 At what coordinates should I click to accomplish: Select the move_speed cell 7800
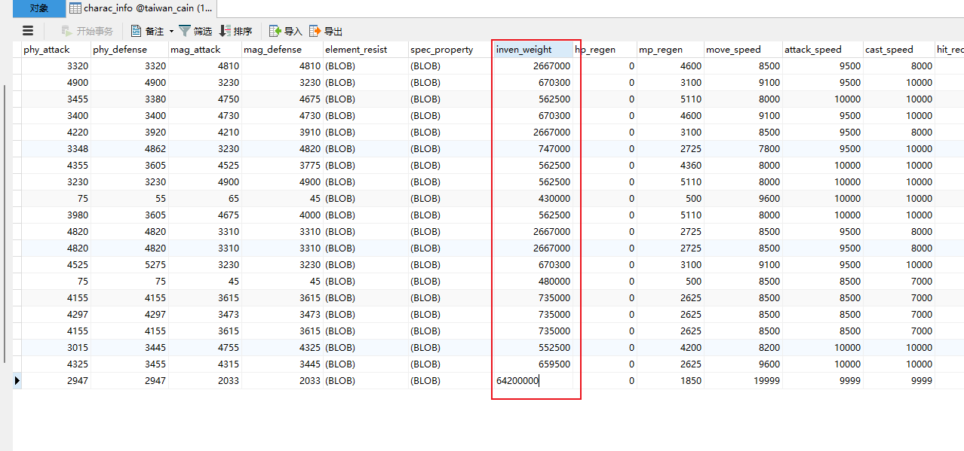click(x=743, y=149)
